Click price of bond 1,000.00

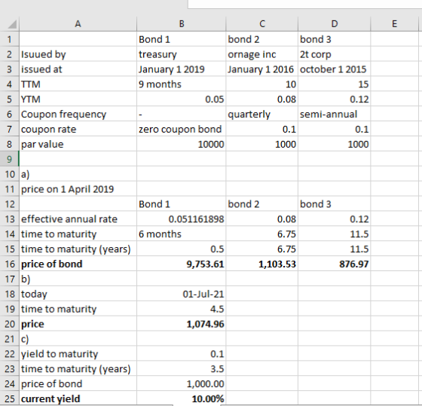coord(182,383)
